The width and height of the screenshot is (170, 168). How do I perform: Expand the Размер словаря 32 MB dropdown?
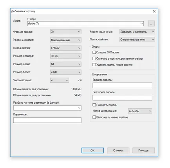(x=66, y=56)
